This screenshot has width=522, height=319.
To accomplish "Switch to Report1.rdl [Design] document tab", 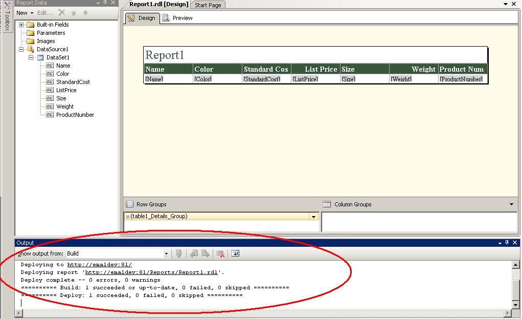I will [158, 4].
